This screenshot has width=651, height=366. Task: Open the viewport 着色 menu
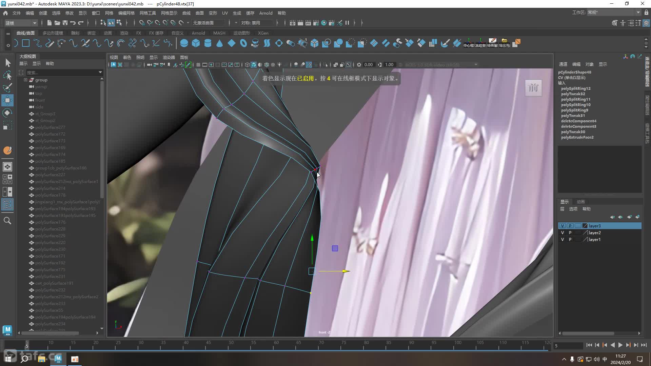[x=127, y=57]
